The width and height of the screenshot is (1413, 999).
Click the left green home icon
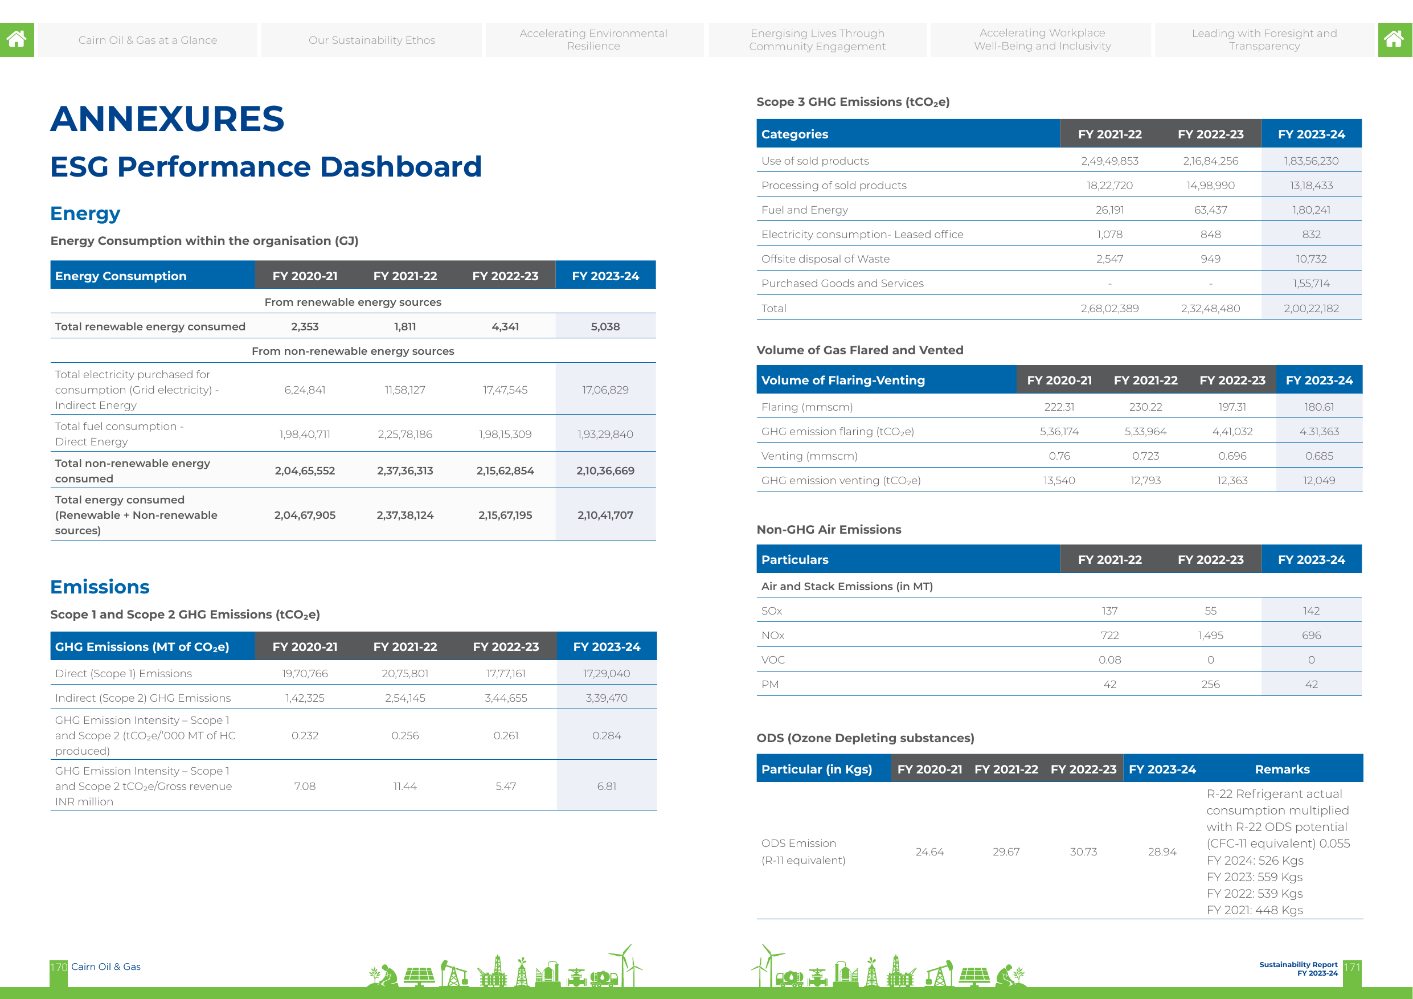[x=17, y=40]
